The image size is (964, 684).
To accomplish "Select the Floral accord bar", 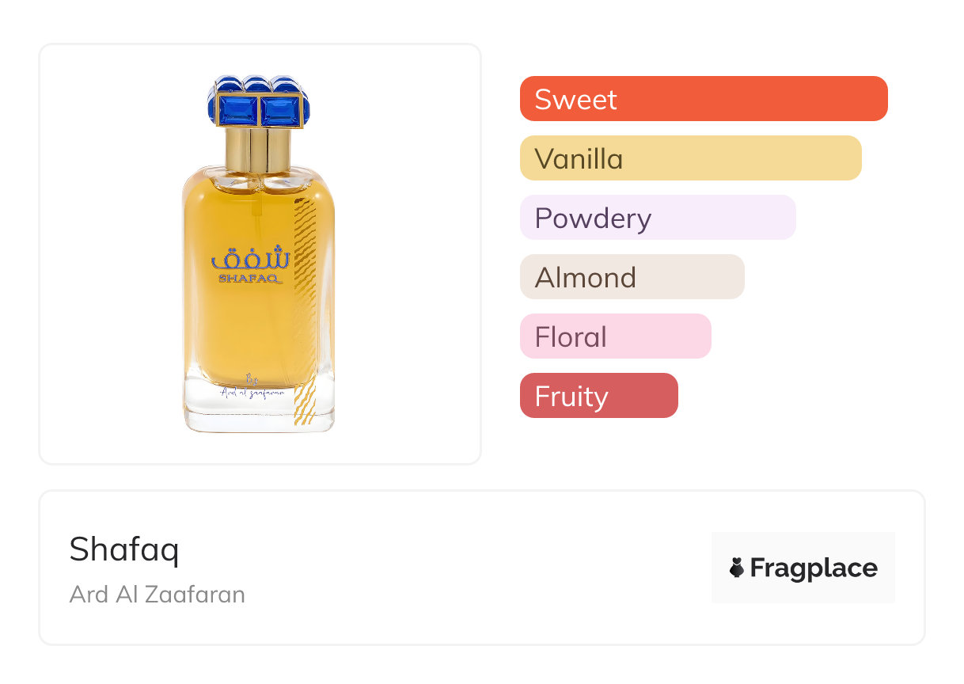I will 615,336.
